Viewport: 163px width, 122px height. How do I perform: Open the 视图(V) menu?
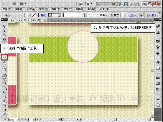pos(80,9)
